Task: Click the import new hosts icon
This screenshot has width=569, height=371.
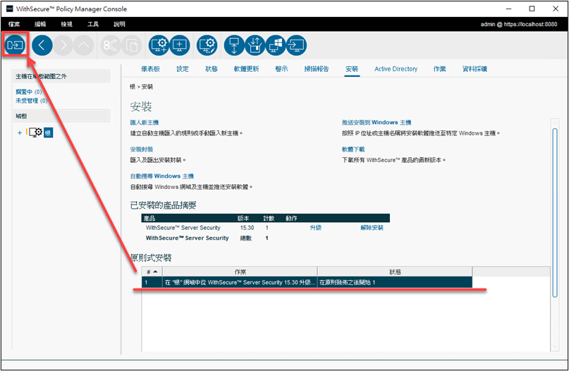Action: click(235, 45)
